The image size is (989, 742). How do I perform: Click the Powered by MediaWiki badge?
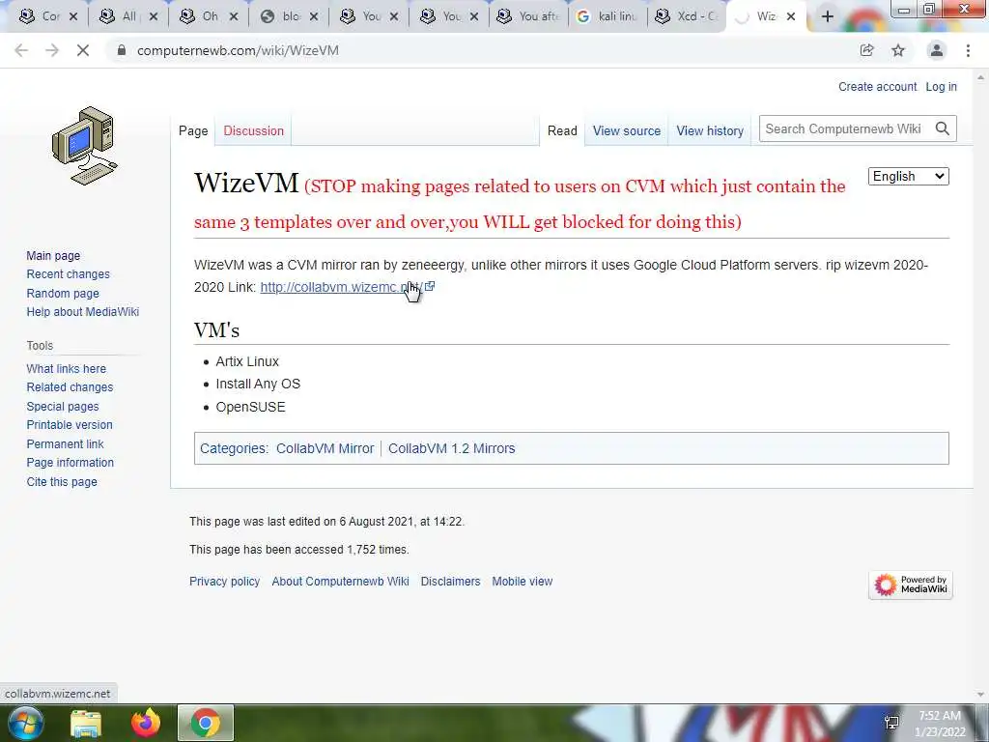coord(911,585)
